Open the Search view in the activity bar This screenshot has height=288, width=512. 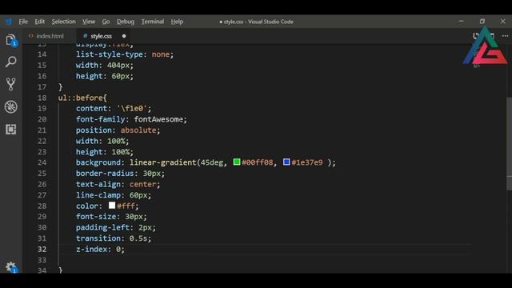click(10, 62)
